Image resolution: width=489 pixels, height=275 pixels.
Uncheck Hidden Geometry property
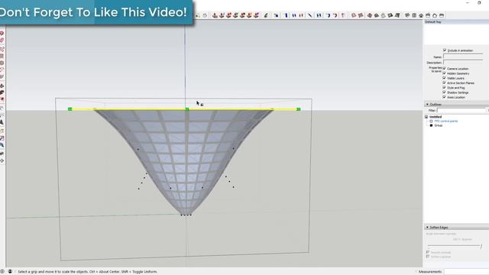click(444, 73)
